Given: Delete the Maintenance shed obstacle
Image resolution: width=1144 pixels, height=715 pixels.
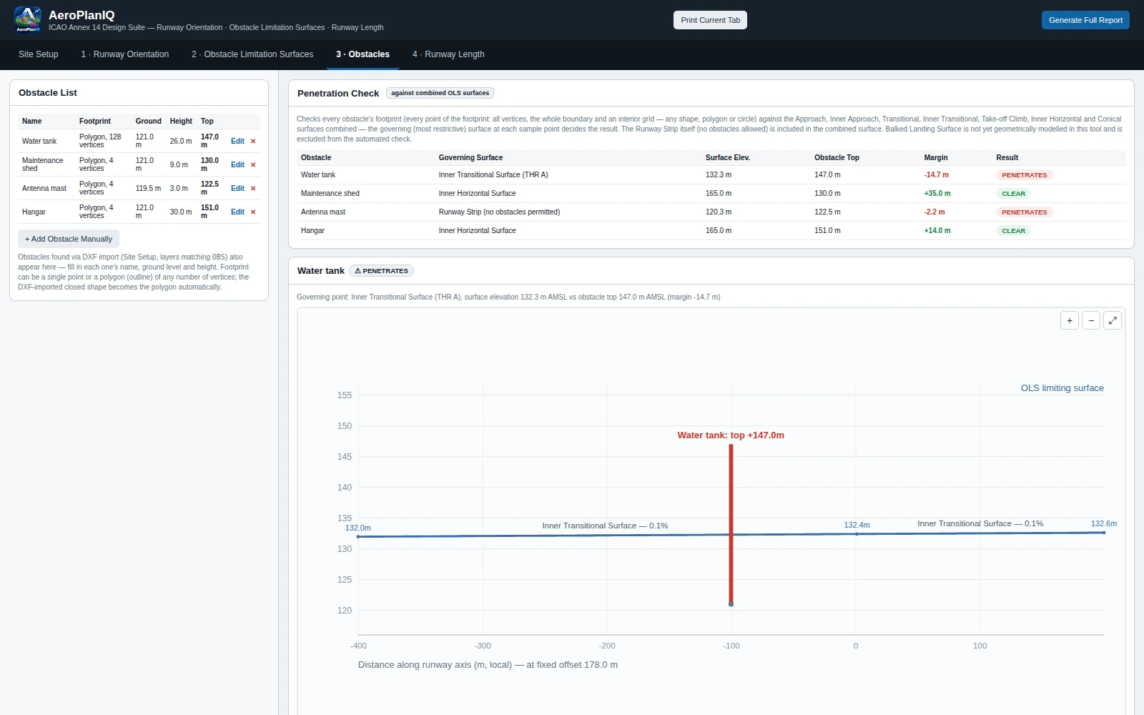Looking at the screenshot, I should 253,165.
